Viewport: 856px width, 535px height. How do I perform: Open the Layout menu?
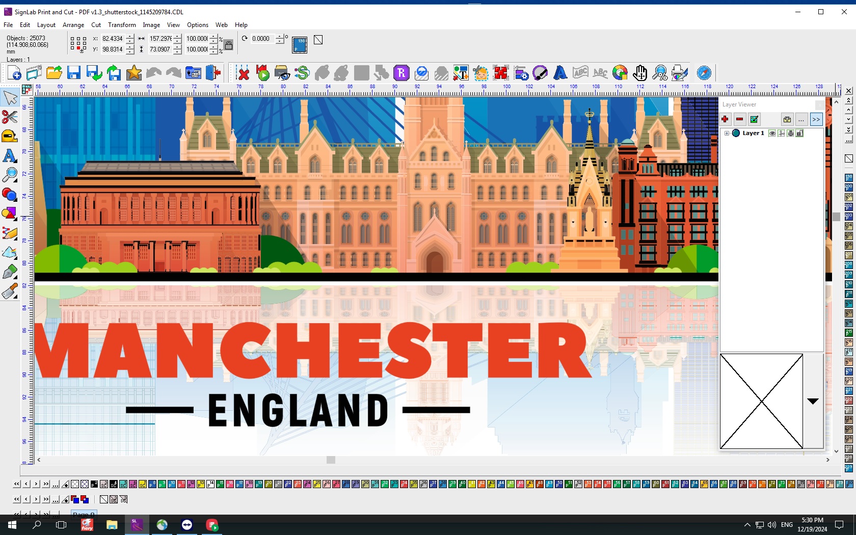click(46, 24)
